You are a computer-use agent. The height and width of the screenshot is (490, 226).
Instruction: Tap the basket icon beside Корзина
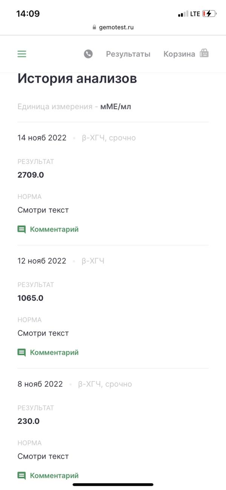click(x=204, y=53)
